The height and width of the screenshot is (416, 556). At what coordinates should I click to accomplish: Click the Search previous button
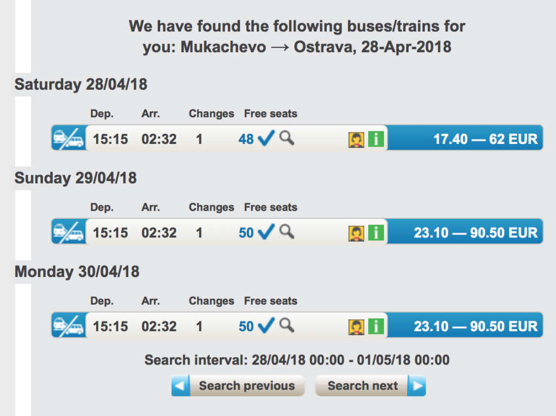point(238,386)
